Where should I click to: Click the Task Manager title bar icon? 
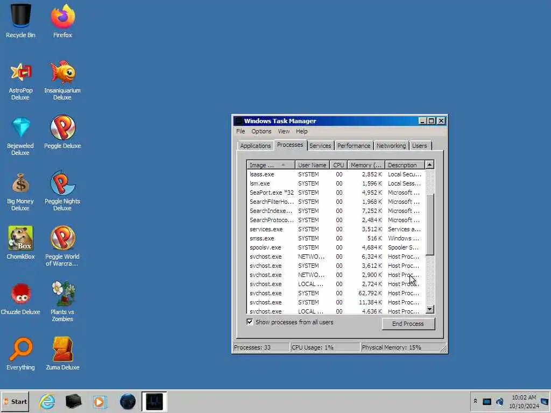pyautogui.click(x=238, y=121)
